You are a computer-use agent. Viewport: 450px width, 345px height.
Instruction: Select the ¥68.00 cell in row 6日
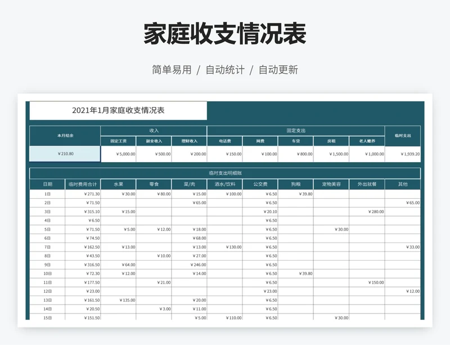point(190,238)
